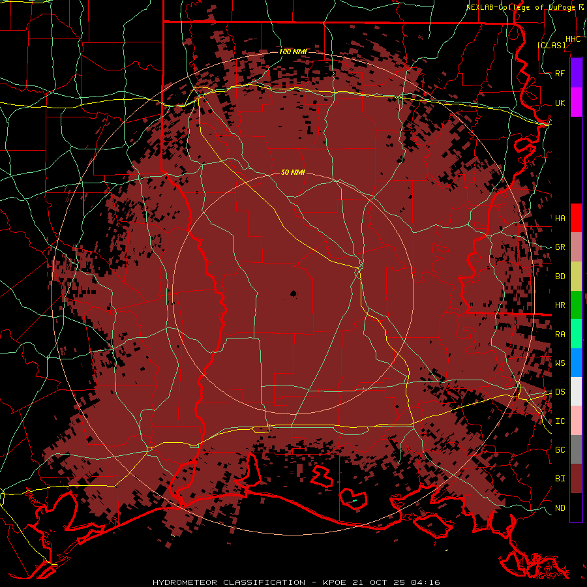The image size is (587, 587).
Task: Click the GC gray legend color swatch
Action: (576, 449)
